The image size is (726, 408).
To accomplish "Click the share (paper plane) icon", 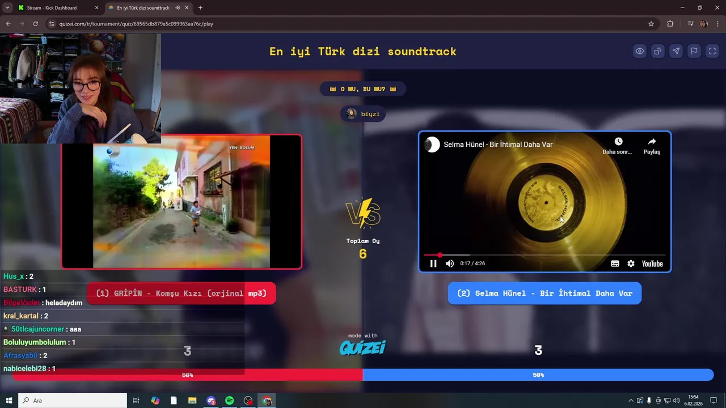I will coord(676,51).
